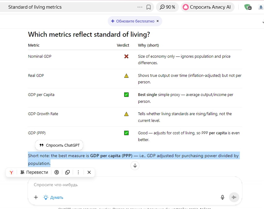Click the GDP Growth Rate table cell

coord(43,114)
